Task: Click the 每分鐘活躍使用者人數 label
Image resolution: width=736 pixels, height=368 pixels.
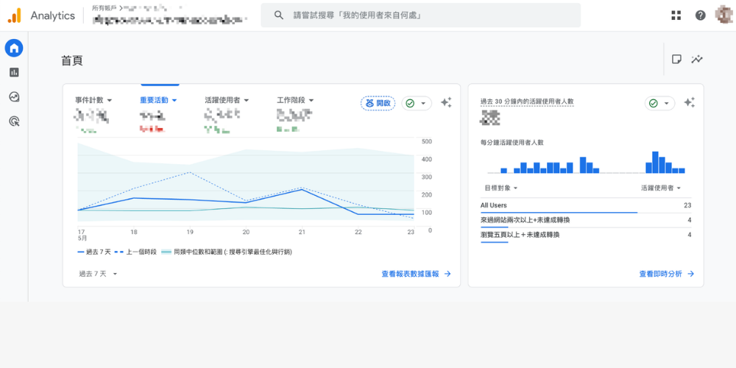Action: tap(512, 142)
